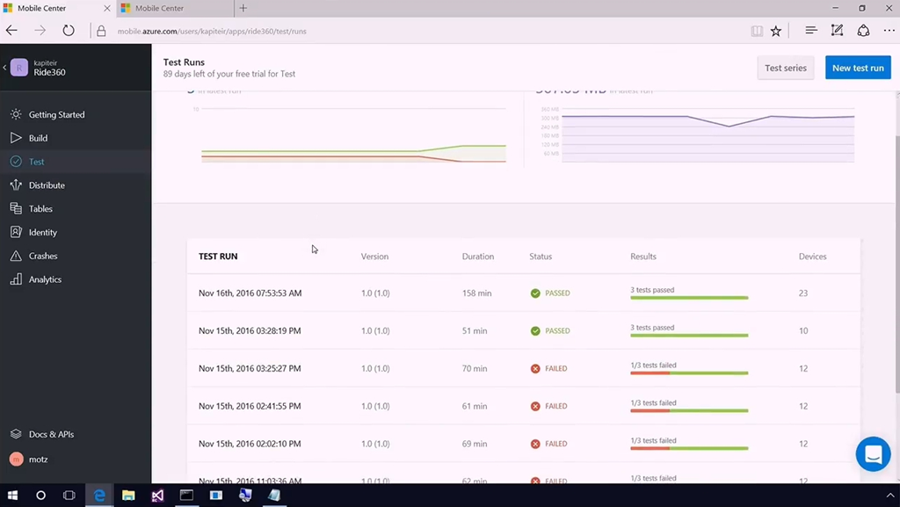Click the results bar of the 70 min run

point(688,373)
